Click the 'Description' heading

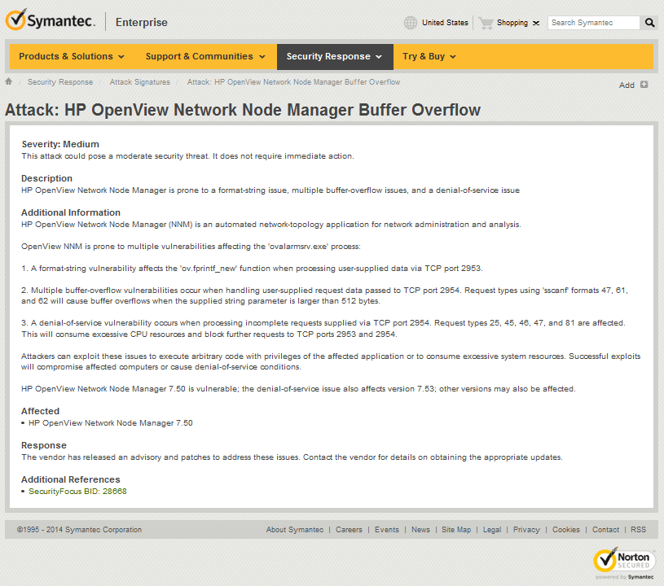[x=46, y=178]
